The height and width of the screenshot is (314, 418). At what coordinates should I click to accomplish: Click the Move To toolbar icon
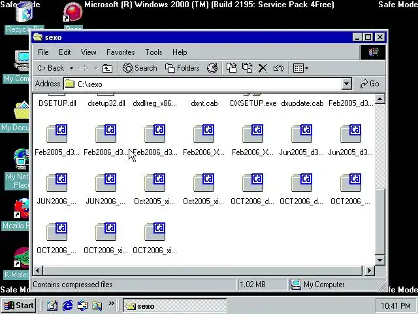tap(231, 68)
